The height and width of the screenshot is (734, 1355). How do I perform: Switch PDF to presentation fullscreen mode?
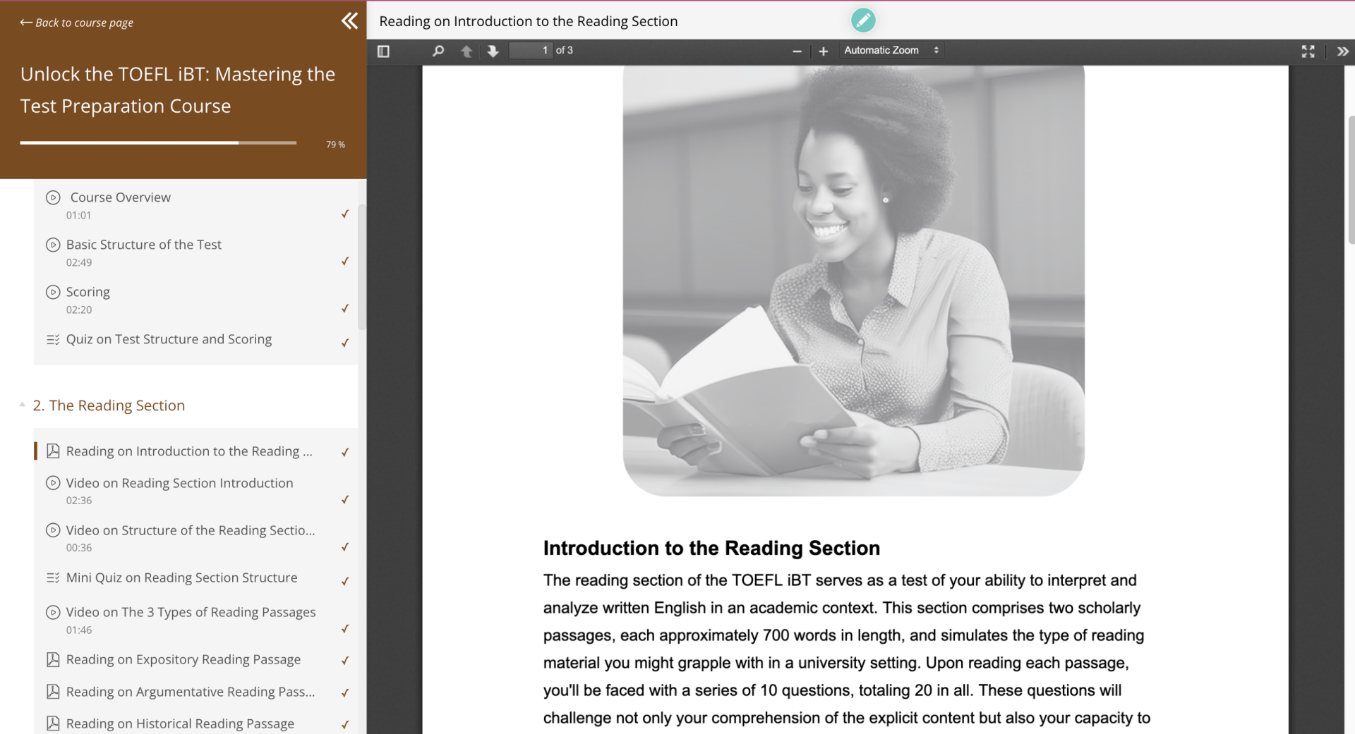(x=1308, y=51)
